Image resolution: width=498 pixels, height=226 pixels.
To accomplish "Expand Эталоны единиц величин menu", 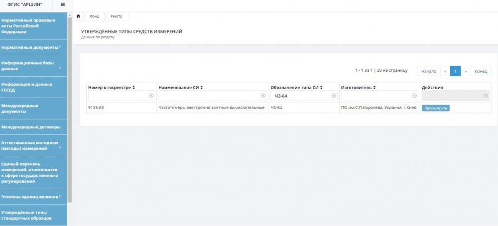I will pyautogui.click(x=33, y=197).
